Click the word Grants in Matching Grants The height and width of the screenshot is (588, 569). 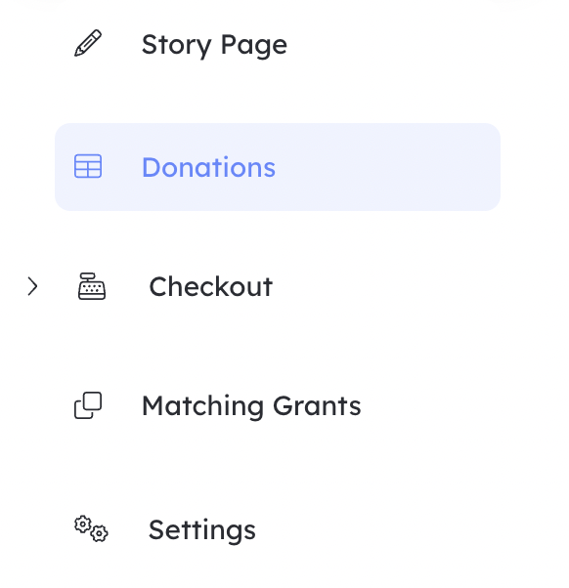click(317, 406)
